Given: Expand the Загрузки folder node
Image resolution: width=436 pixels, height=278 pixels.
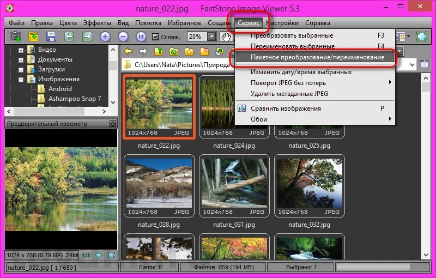Looking at the screenshot, I should [21, 70].
